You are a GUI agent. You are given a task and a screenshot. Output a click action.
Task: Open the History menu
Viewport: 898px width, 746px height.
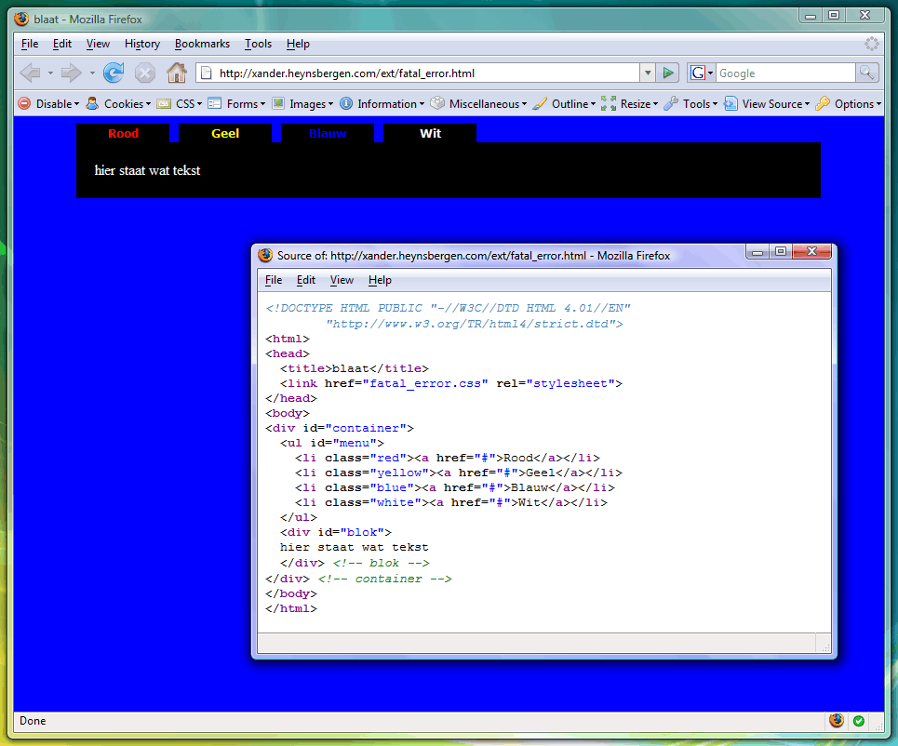[x=142, y=44]
